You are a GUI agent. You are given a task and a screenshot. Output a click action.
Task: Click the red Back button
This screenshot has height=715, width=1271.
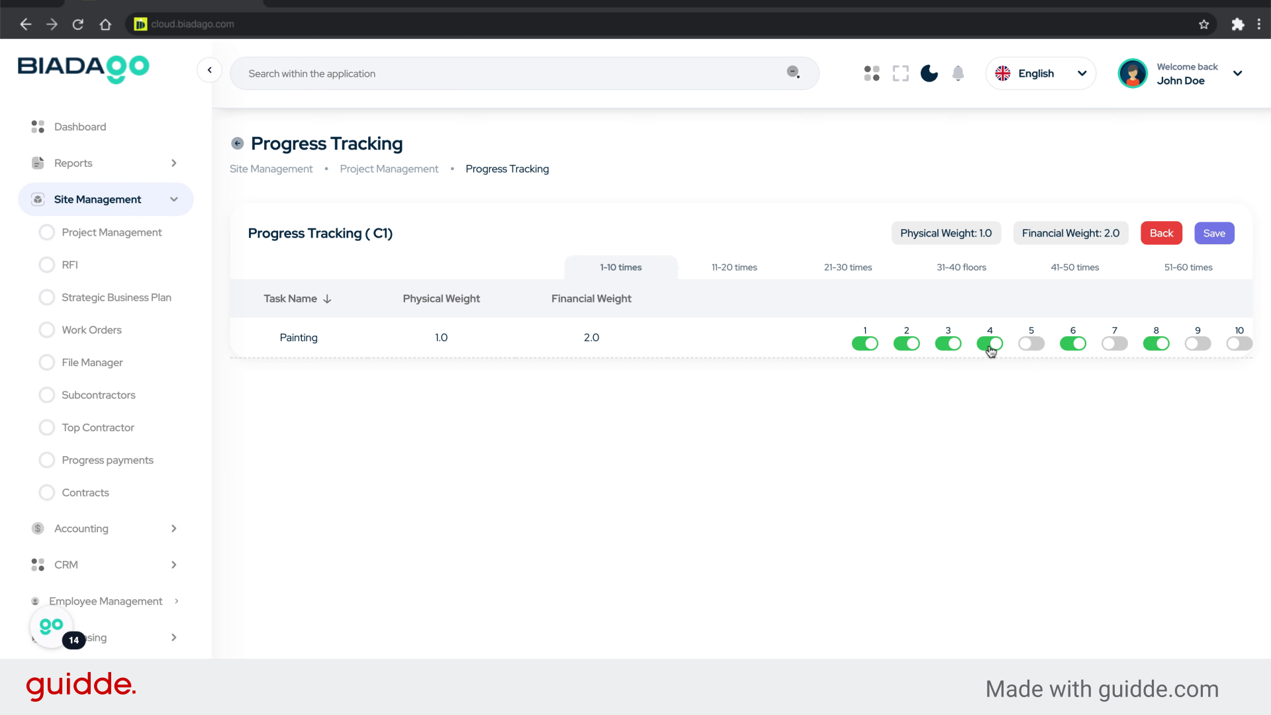pos(1161,233)
